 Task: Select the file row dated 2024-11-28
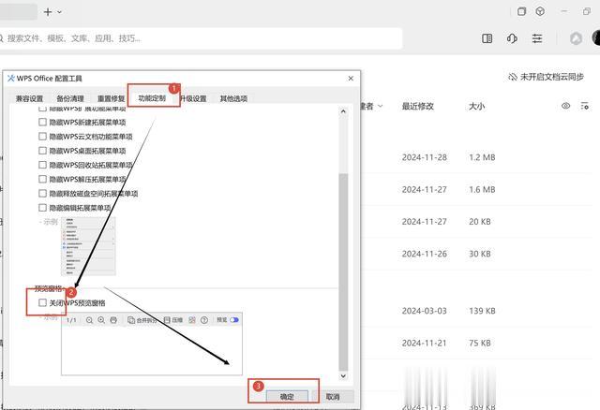(474, 157)
